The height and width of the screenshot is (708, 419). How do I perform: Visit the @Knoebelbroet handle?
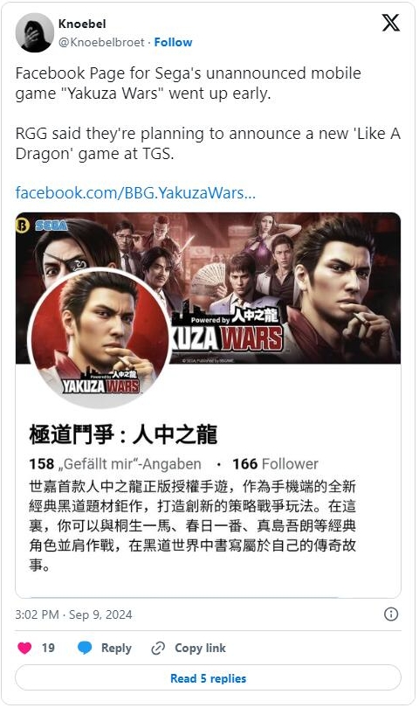[x=101, y=43]
